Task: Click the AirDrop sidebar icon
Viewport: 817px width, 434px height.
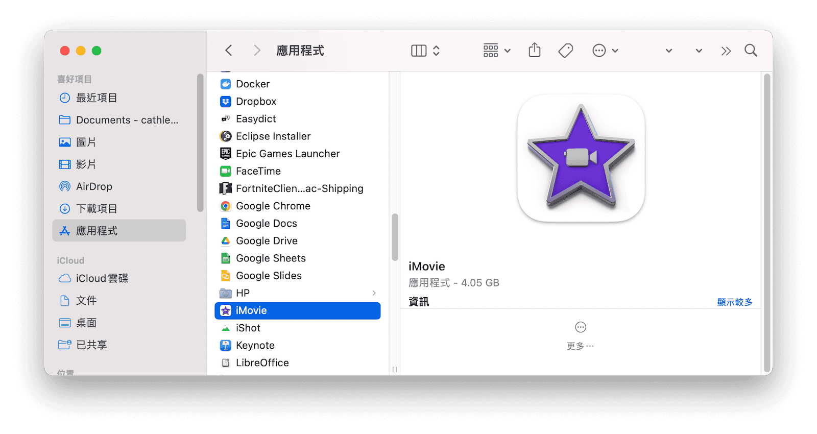Action: coord(65,186)
